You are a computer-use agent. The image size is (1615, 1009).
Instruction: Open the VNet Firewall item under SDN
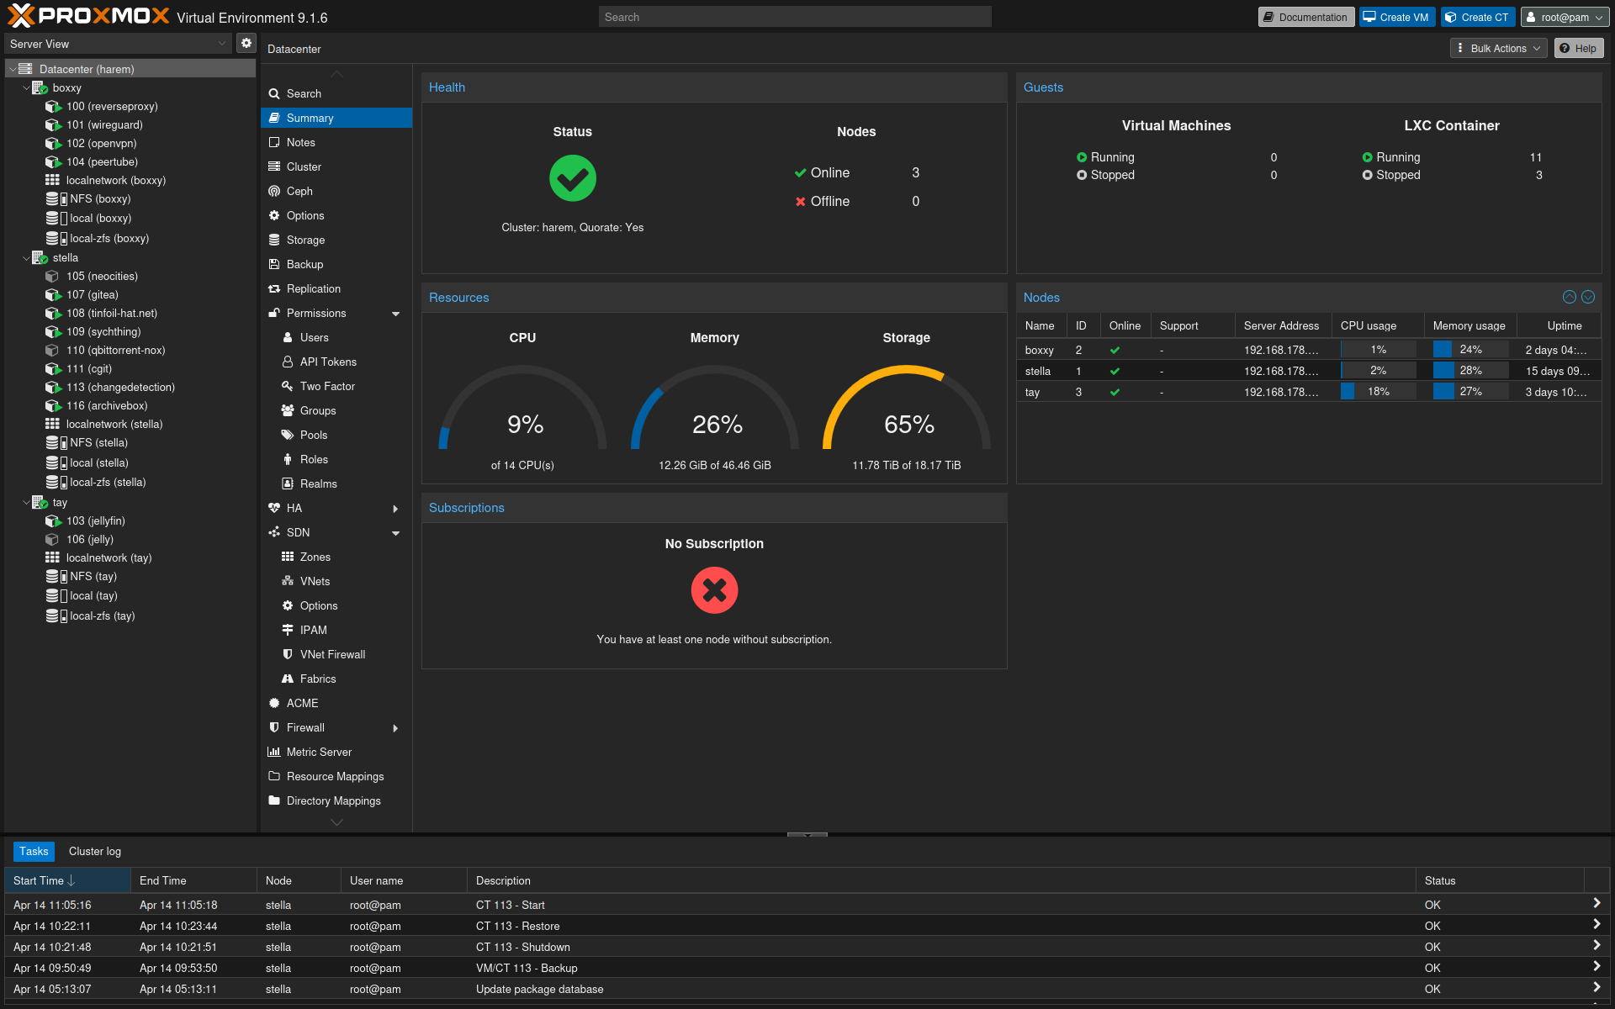coord(332,654)
